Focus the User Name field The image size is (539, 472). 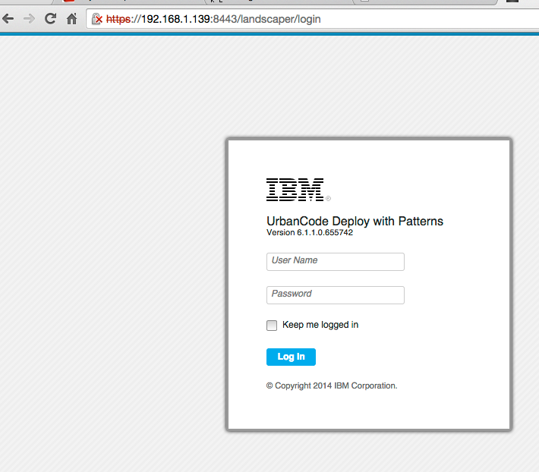point(335,262)
